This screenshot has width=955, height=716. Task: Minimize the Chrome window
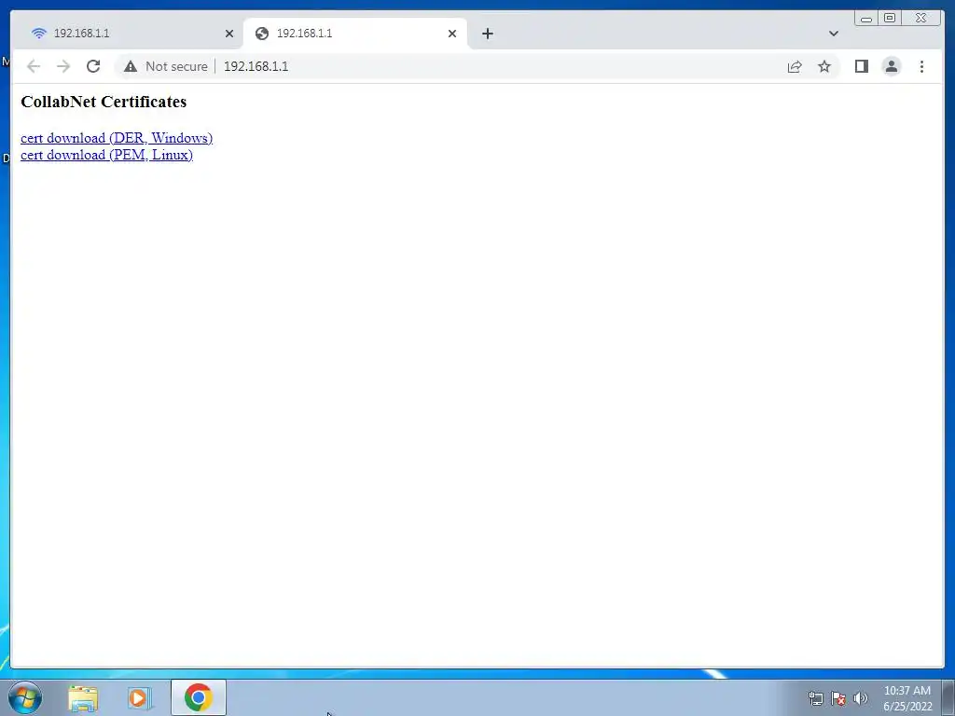tap(866, 19)
